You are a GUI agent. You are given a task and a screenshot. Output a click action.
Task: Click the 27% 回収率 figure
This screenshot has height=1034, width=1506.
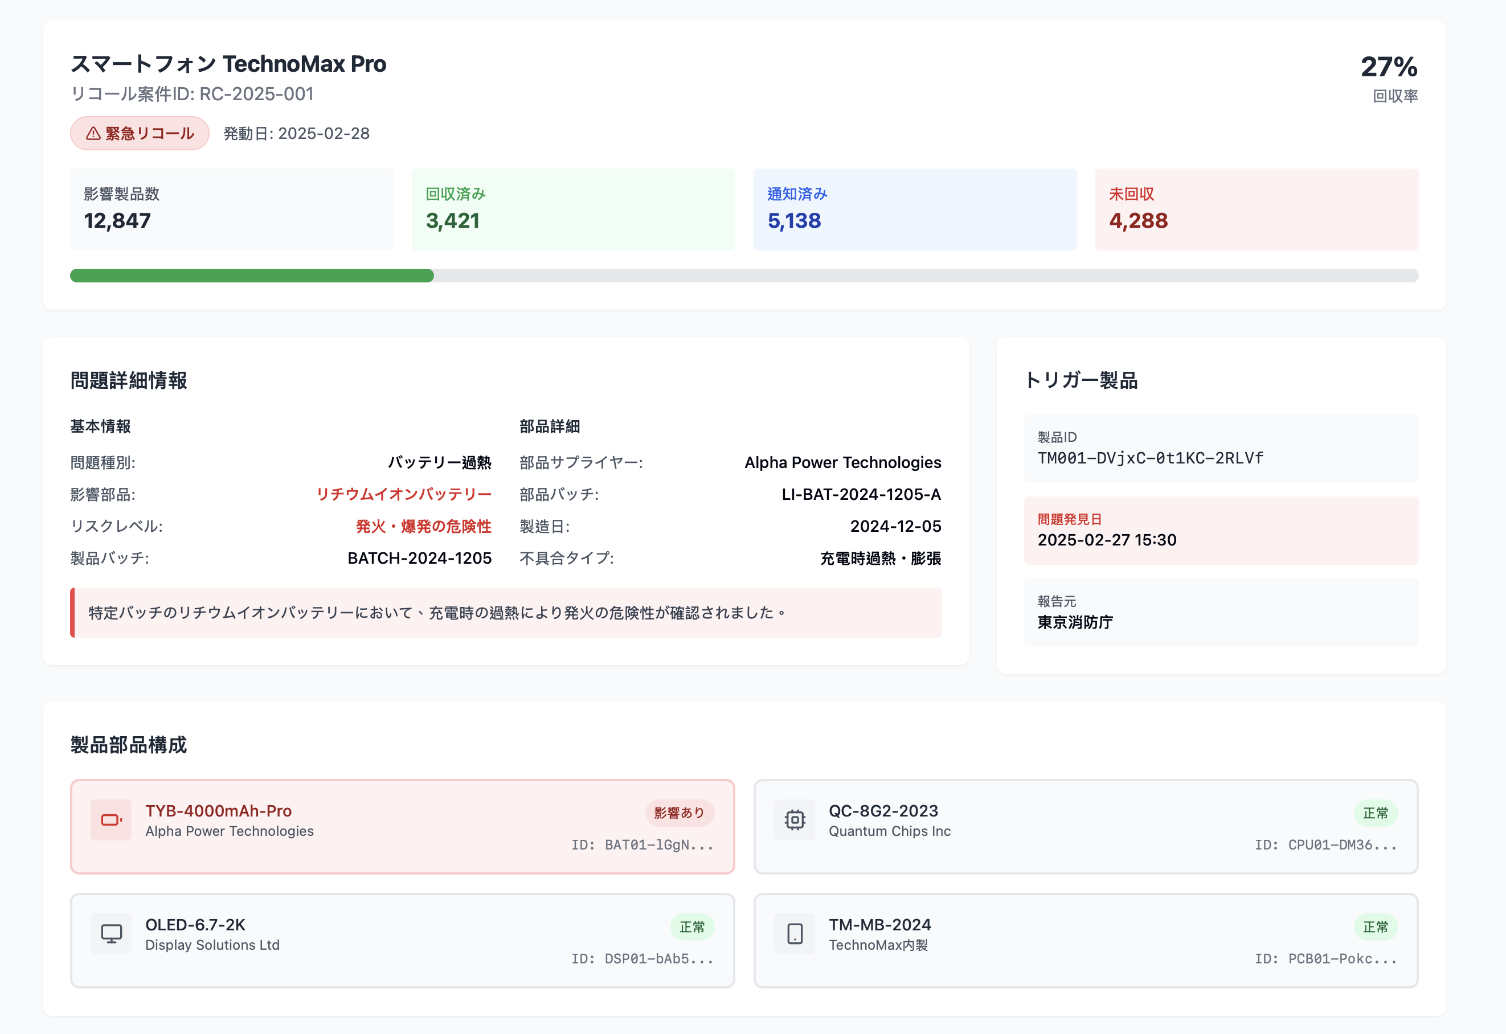[x=1389, y=67]
